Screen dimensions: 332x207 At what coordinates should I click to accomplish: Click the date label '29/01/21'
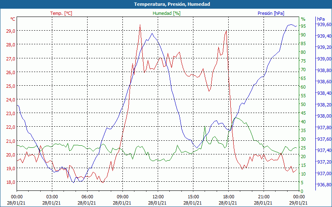[x=298, y=203]
